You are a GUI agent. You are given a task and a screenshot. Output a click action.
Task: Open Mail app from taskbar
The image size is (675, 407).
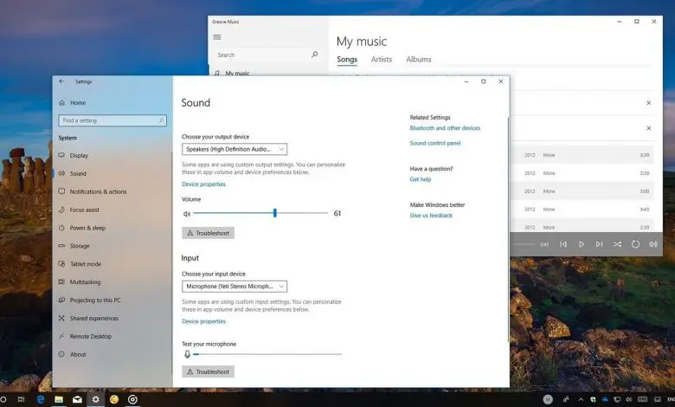[x=77, y=400]
